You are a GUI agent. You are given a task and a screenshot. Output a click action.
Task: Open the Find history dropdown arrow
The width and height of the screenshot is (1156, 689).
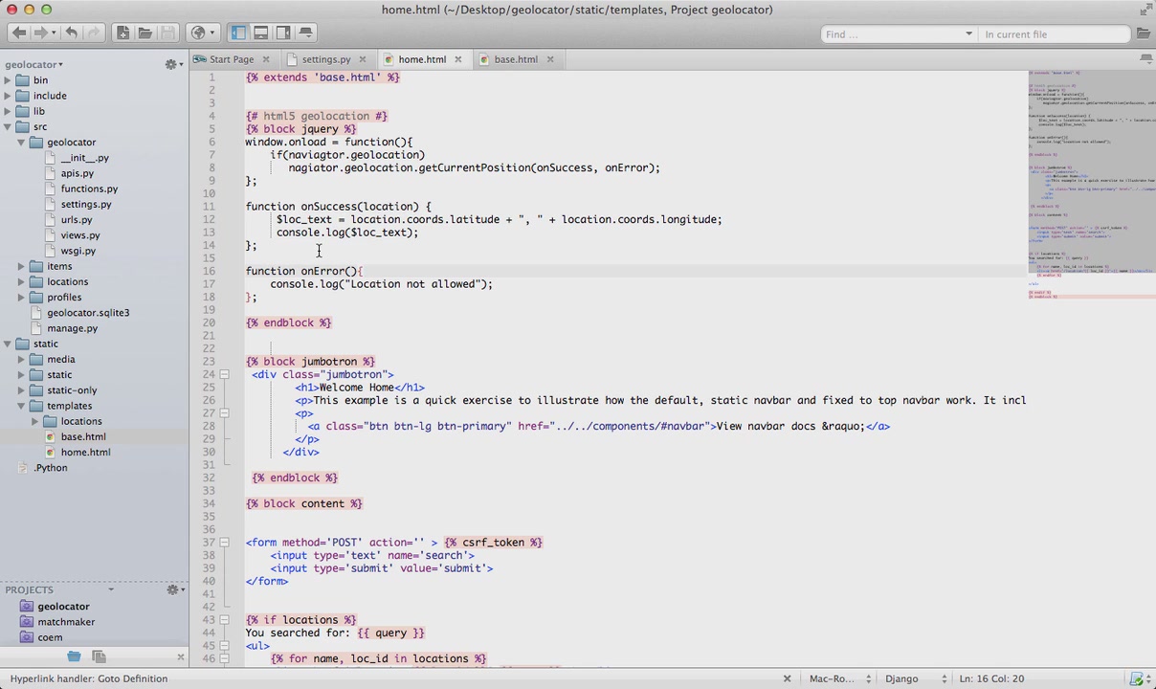tap(968, 34)
